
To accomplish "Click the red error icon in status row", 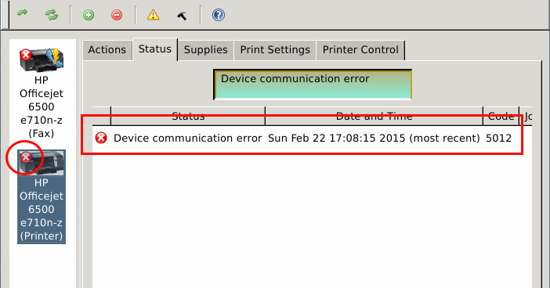I will pyautogui.click(x=101, y=138).
